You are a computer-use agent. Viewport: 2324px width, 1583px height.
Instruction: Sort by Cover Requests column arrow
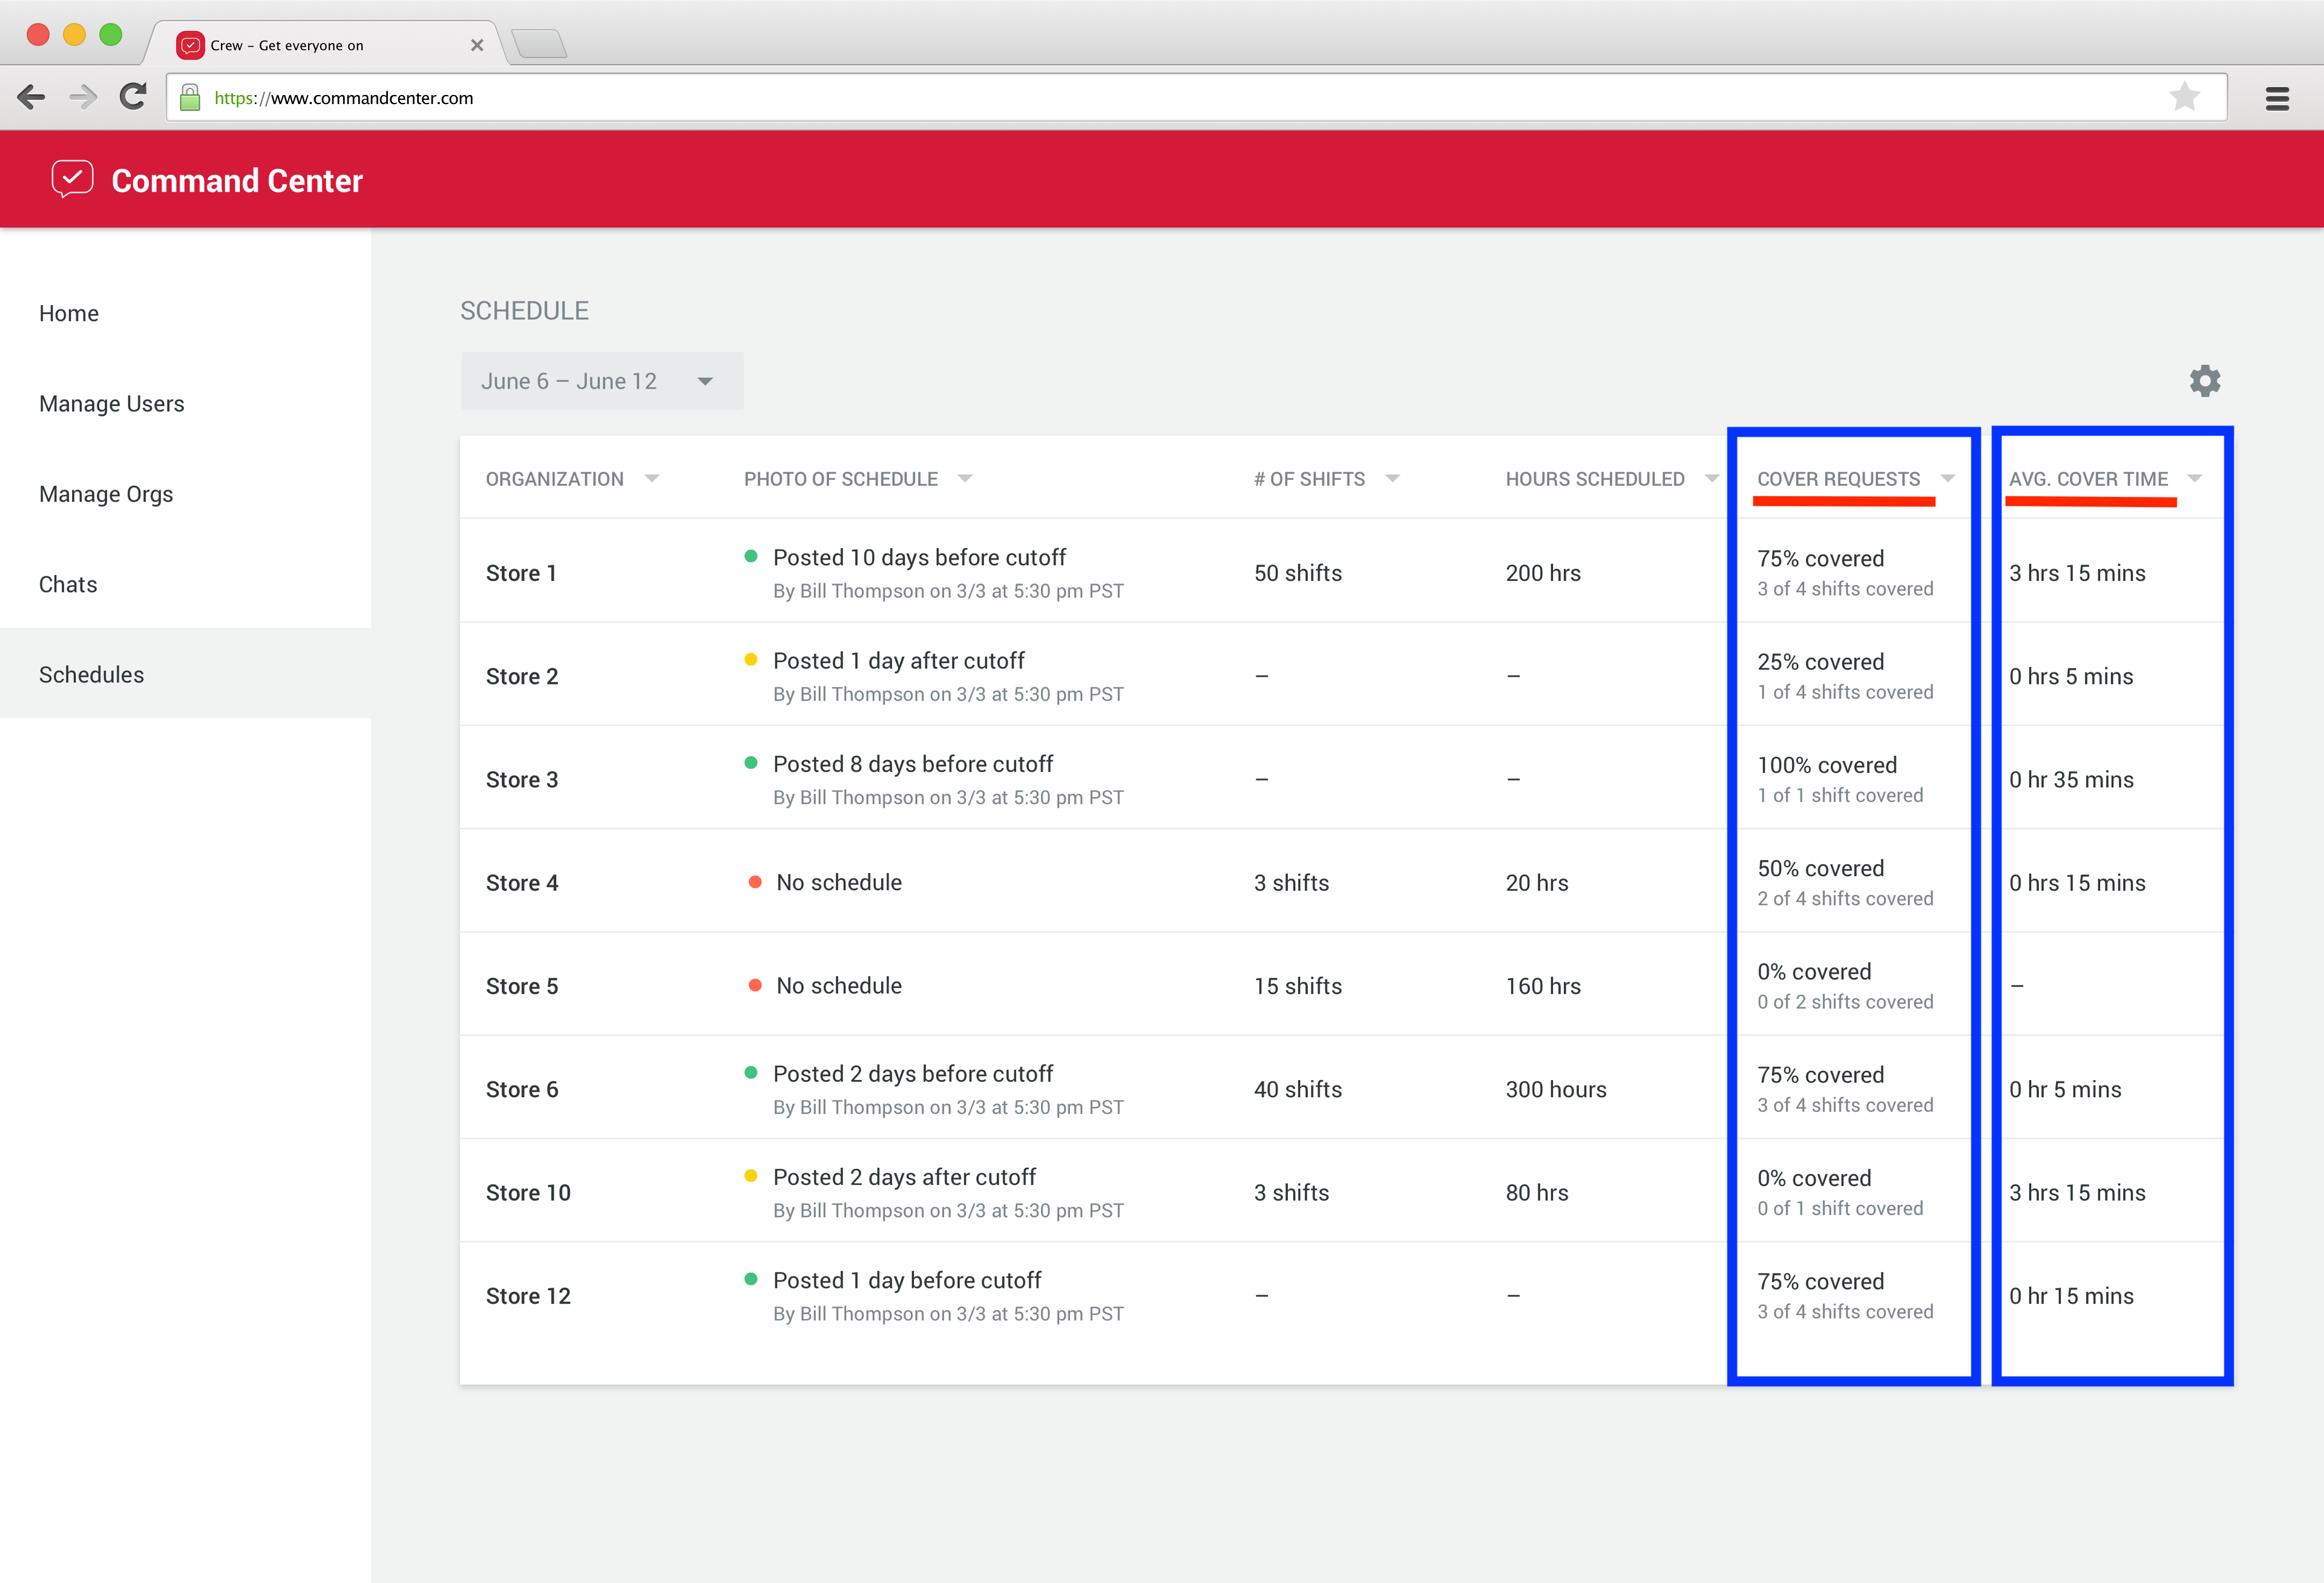click(1947, 478)
